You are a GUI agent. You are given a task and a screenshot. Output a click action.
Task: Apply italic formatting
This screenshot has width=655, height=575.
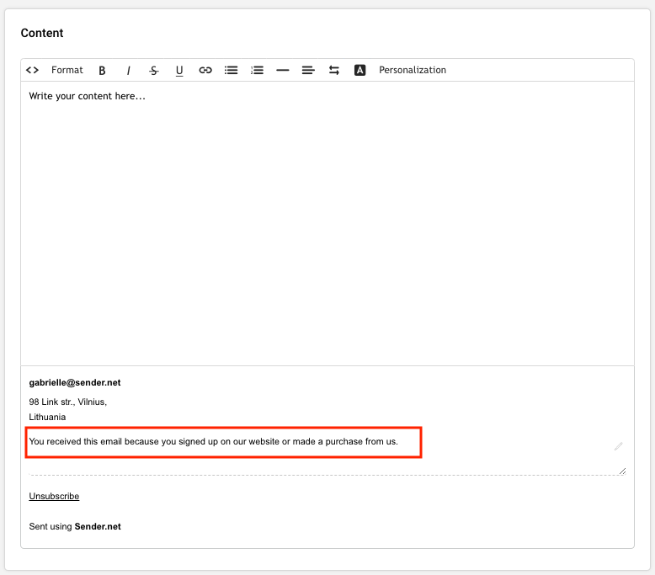129,71
